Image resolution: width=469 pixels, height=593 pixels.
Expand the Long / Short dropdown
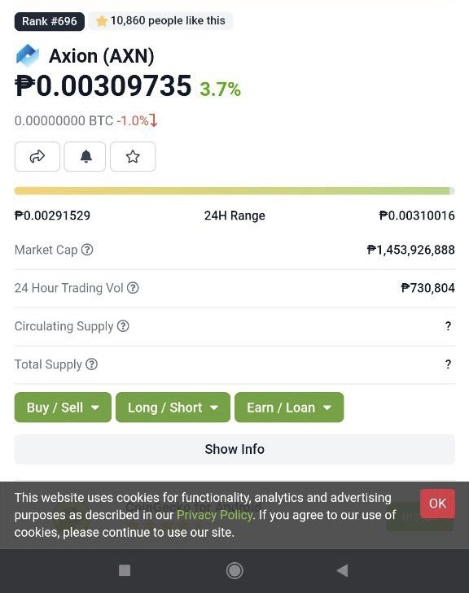pos(173,408)
